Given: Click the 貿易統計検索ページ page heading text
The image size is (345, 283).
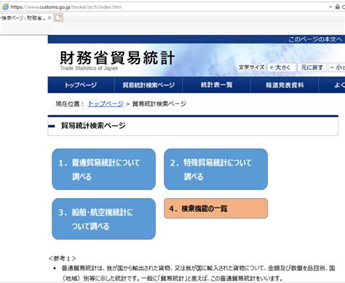Looking at the screenshot, I should click(x=93, y=126).
